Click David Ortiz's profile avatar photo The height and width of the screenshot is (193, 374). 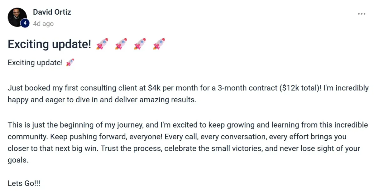click(17, 17)
